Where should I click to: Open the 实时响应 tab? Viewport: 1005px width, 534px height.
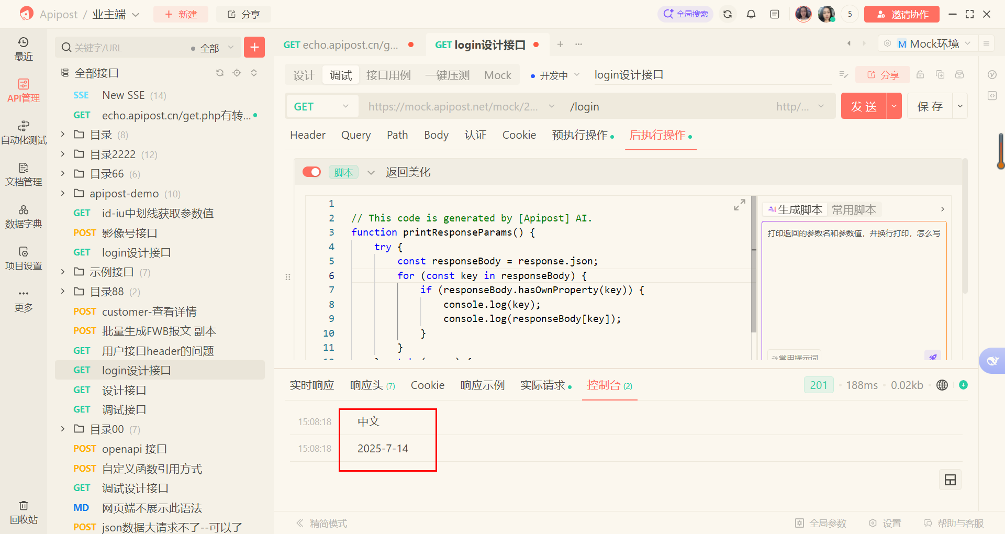(x=312, y=385)
